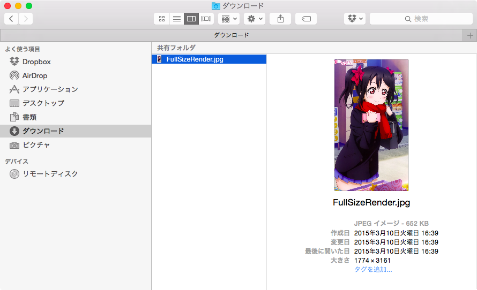Go back with the left chevron button
Screen dimensions: 477x290
(x=11, y=19)
